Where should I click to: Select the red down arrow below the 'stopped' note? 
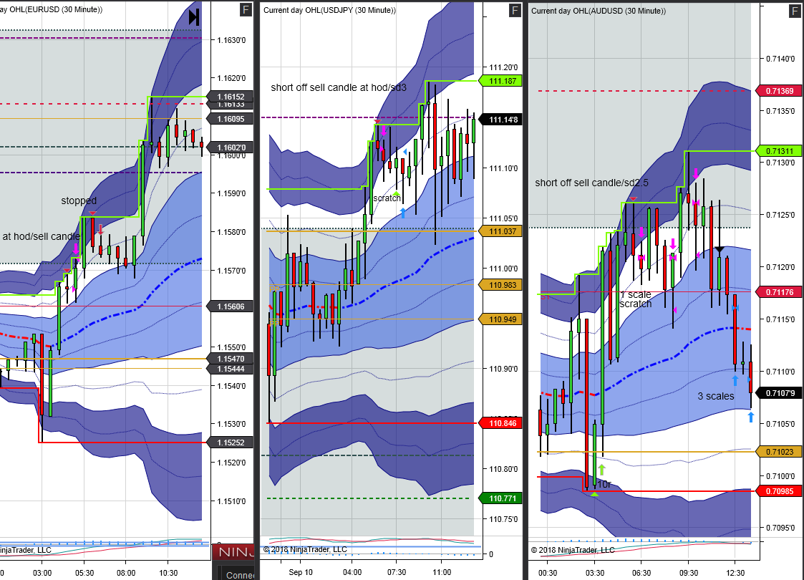tap(101, 229)
